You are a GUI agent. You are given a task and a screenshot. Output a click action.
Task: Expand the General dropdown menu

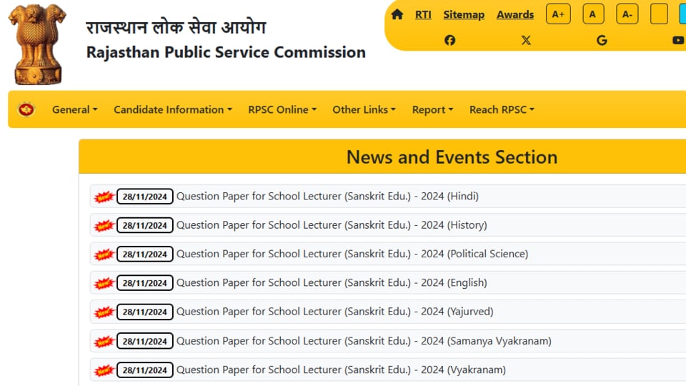[75, 109]
